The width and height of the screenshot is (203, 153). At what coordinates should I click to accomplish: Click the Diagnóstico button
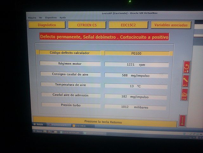(47, 25)
